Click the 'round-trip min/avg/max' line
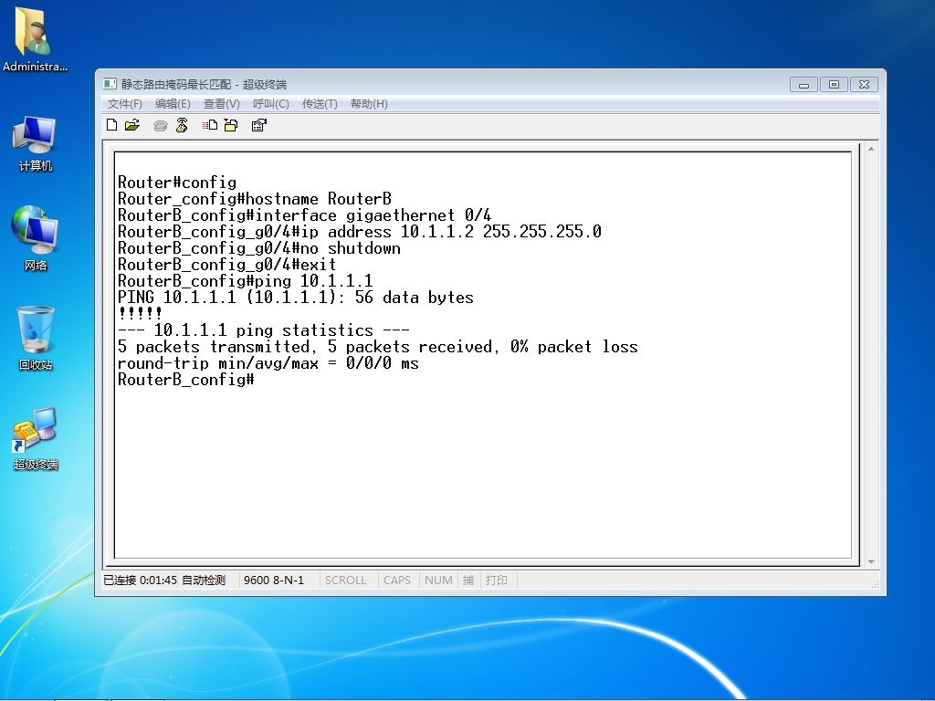This screenshot has height=701, width=935. (x=268, y=363)
